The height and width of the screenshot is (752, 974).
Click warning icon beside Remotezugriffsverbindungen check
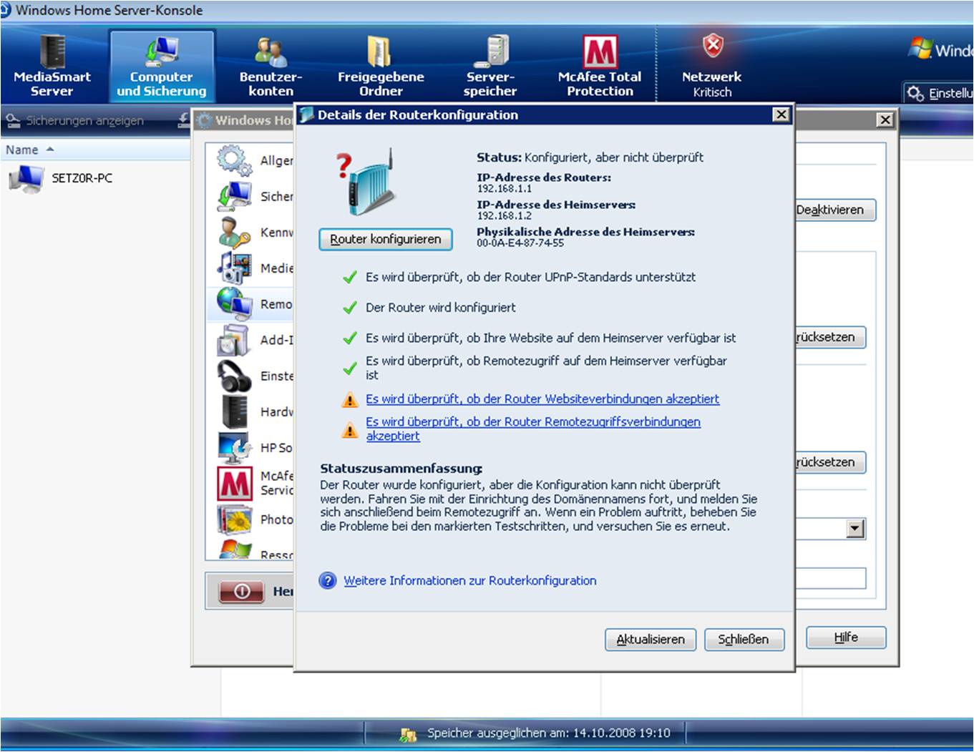(x=350, y=430)
